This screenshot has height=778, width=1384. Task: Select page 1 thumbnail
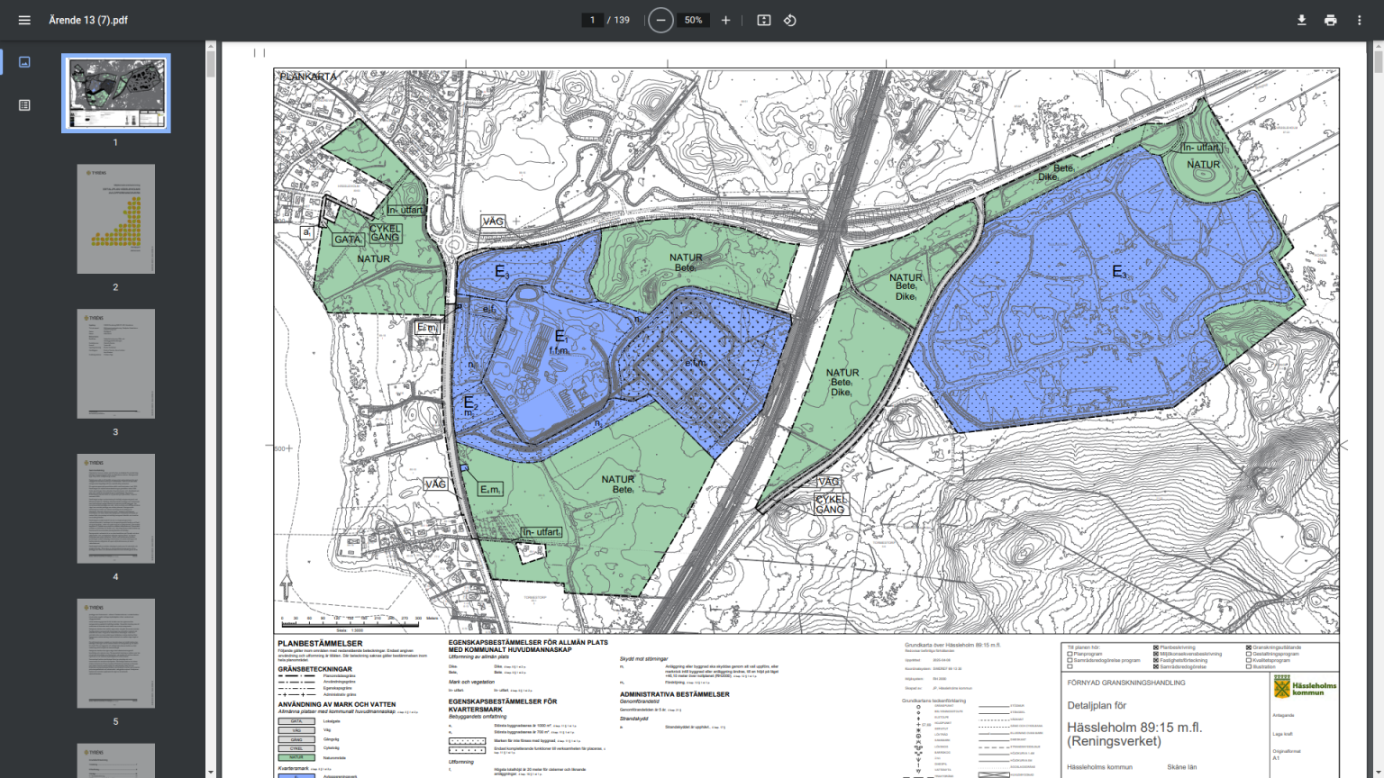click(115, 93)
